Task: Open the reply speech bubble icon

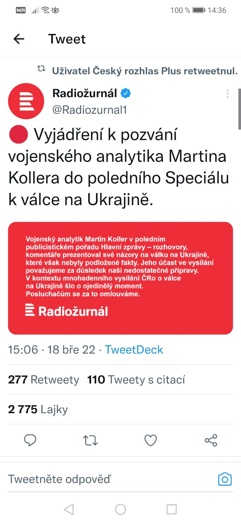Action: tap(30, 440)
